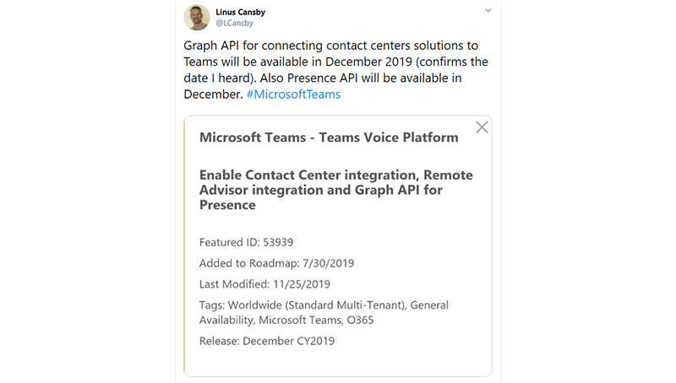The image size is (676, 383).
Task: Select the Featured ID 53939 line
Action: [246, 242]
